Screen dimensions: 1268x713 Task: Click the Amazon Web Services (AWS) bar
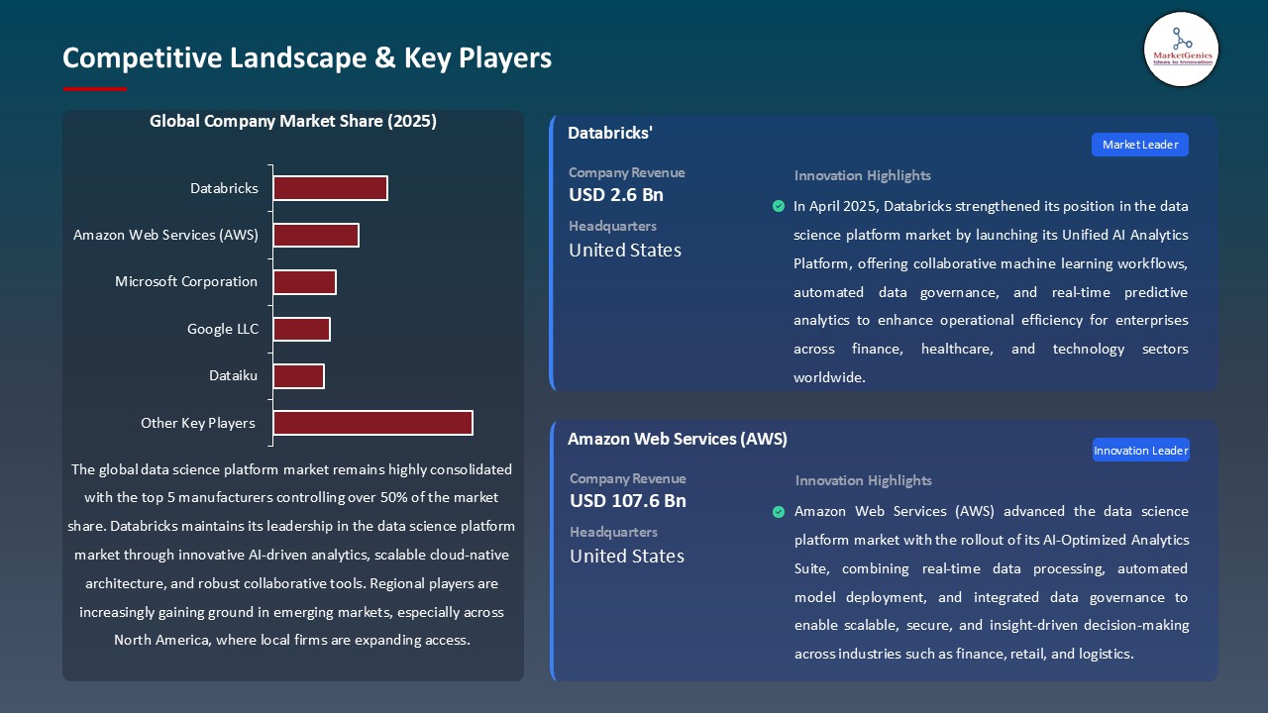coord(316,235)
